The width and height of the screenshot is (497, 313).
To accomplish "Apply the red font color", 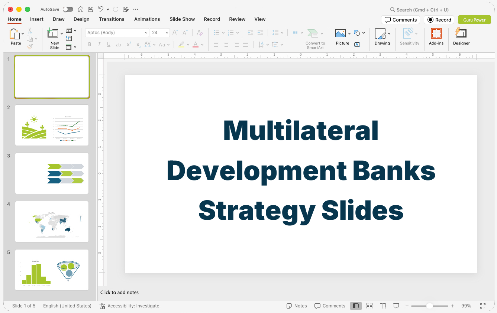I will point(196,45).
